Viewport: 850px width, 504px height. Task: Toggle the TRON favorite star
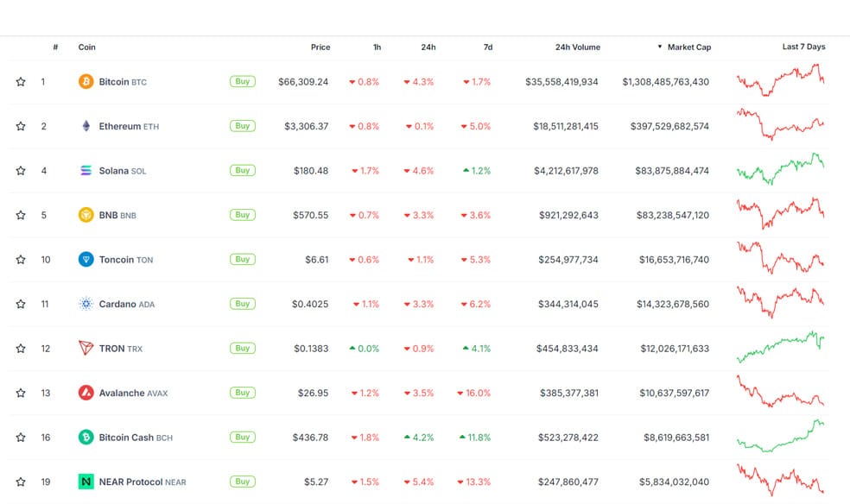tap(21, 348)
